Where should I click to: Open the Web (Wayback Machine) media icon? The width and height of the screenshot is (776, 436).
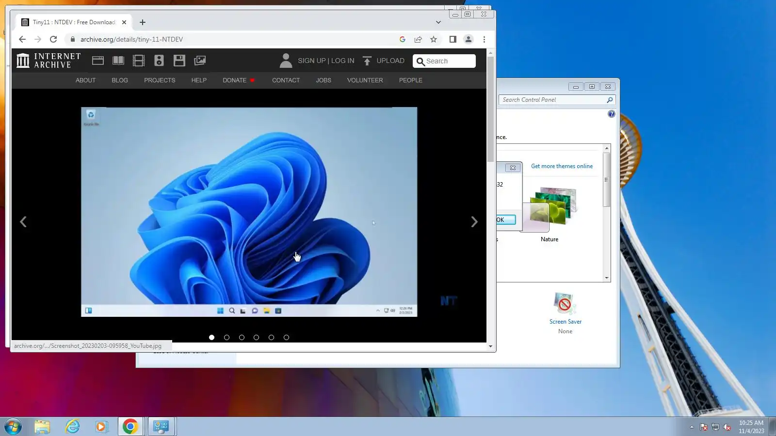[98, 61]
